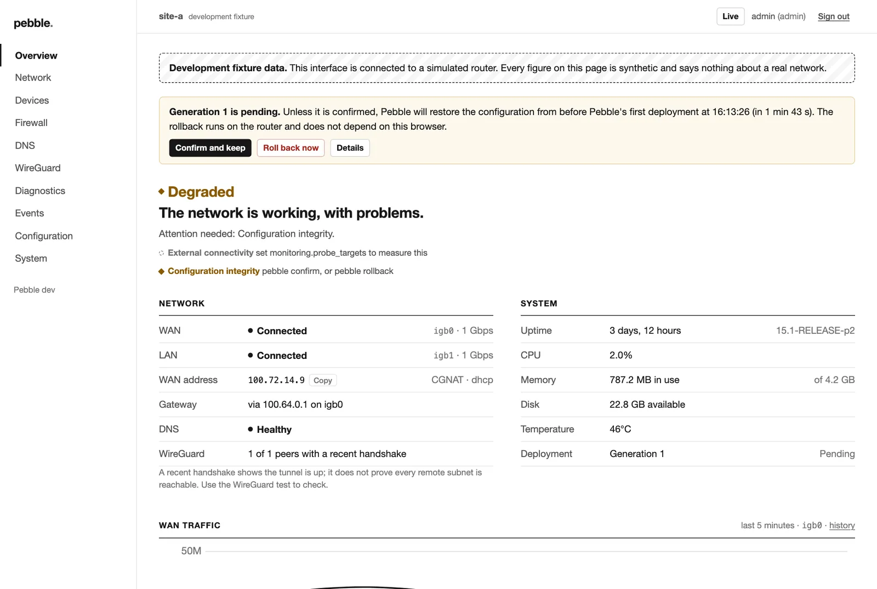This screenshot has width=877, height=589.
Task: Select System in the sidebar
Action: tap(31, 259)
